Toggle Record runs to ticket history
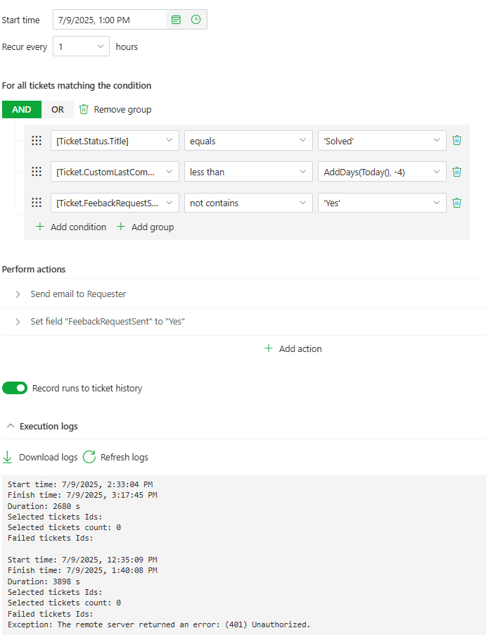This screenshot has height=635, width=486. pyautogui.click(x=15, y=388)
